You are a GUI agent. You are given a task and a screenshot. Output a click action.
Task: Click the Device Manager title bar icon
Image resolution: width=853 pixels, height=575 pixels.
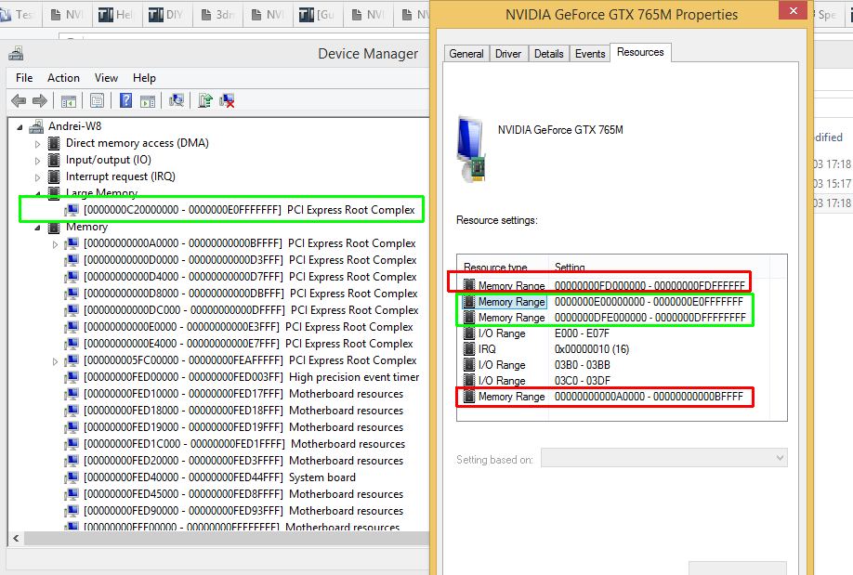point(17,53)
